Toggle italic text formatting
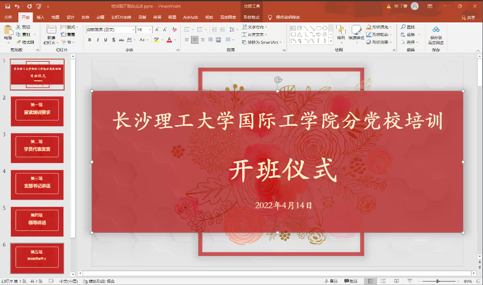Screen dimensions: 483x285 point(97,40)
